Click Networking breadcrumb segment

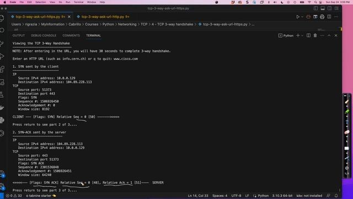tap(127, 24)
